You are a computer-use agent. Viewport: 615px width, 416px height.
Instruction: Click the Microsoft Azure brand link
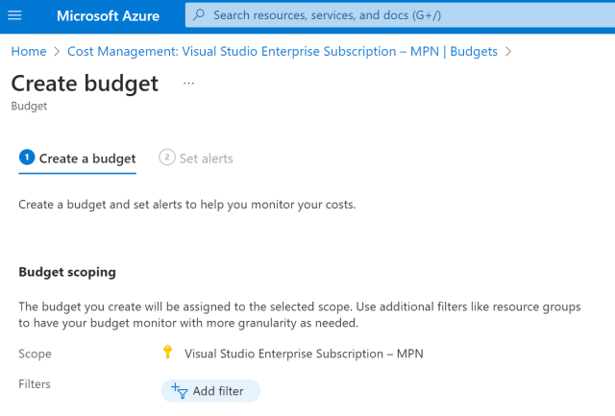[108, 16]
